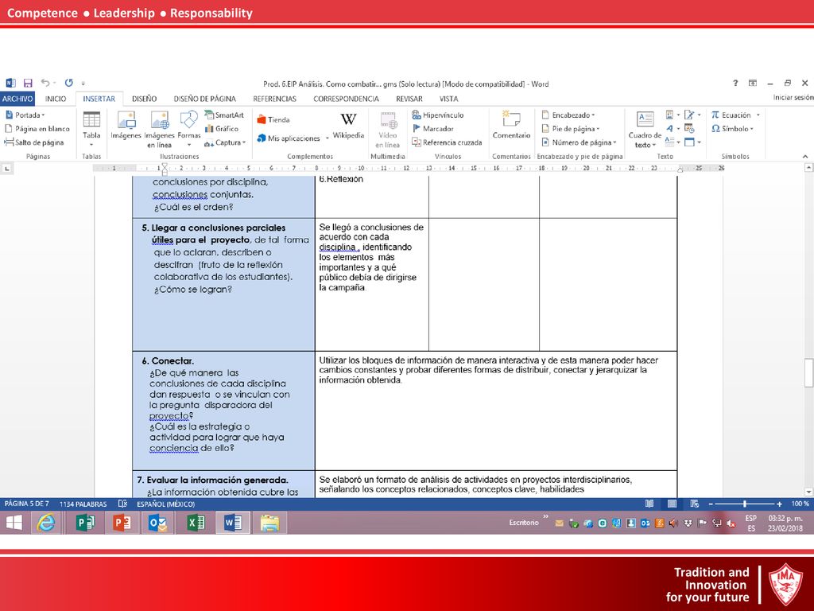Switch to the VISTA tab

[448, 98]
